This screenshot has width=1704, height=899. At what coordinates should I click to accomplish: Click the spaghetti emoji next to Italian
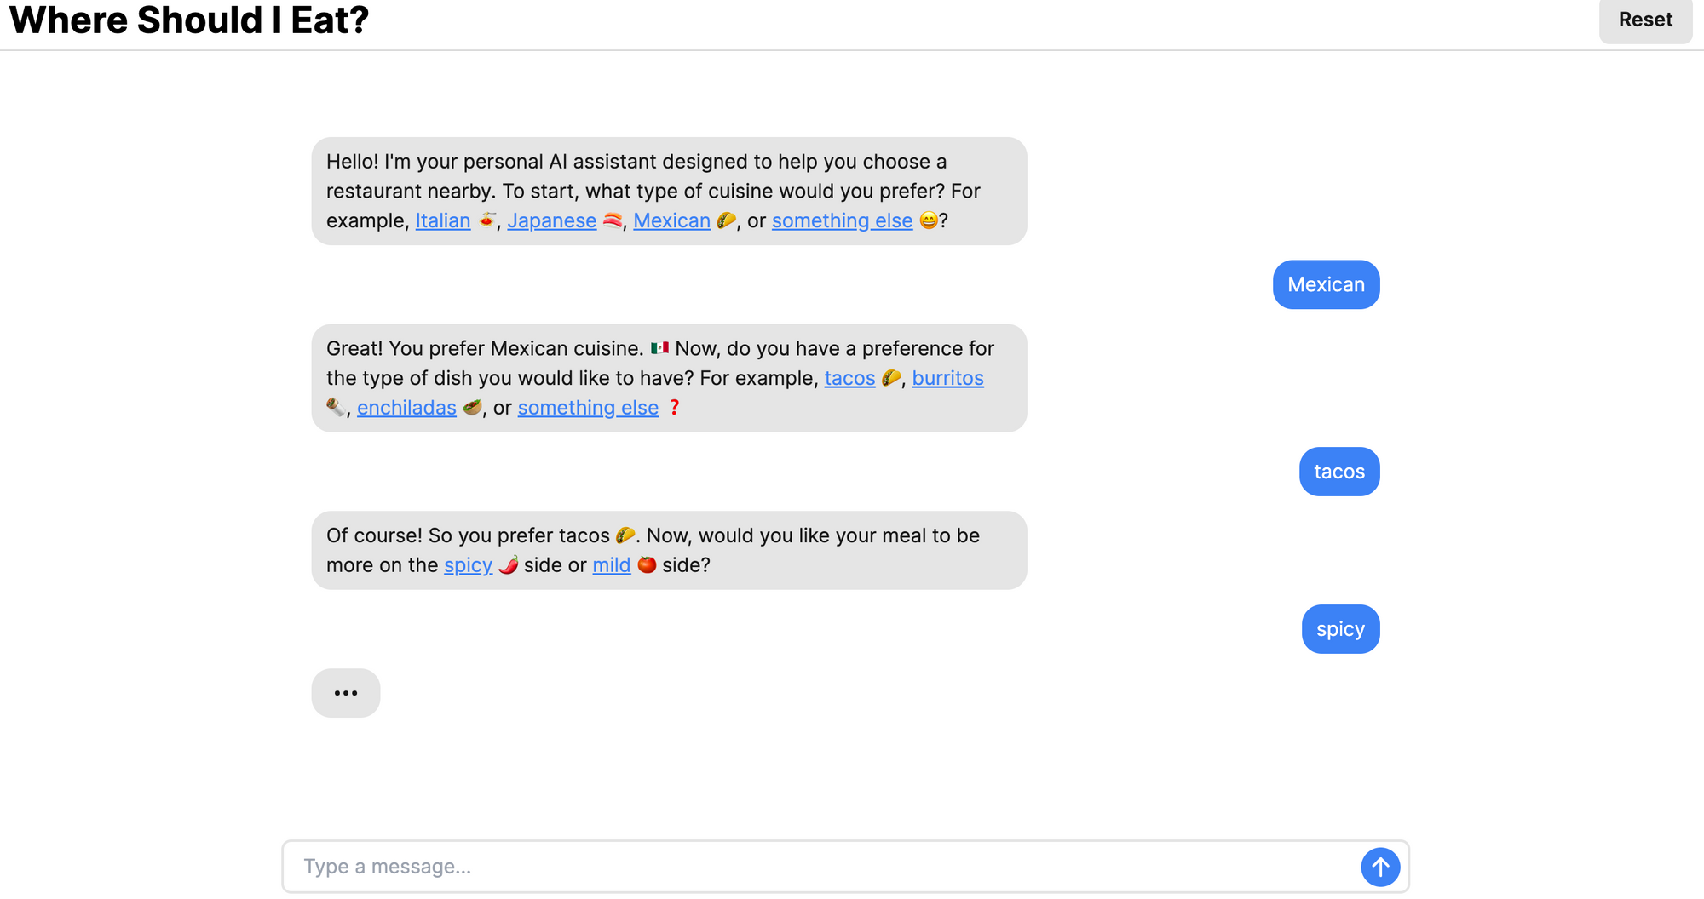coord(485,220)
